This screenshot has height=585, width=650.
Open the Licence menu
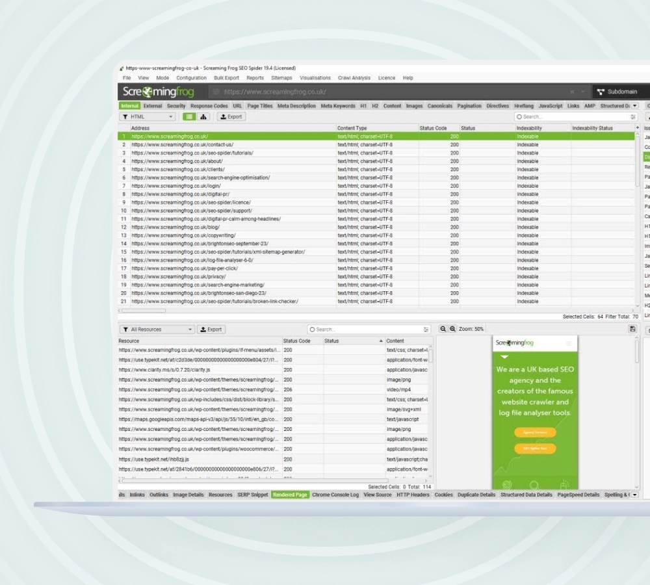coord(386,78)
